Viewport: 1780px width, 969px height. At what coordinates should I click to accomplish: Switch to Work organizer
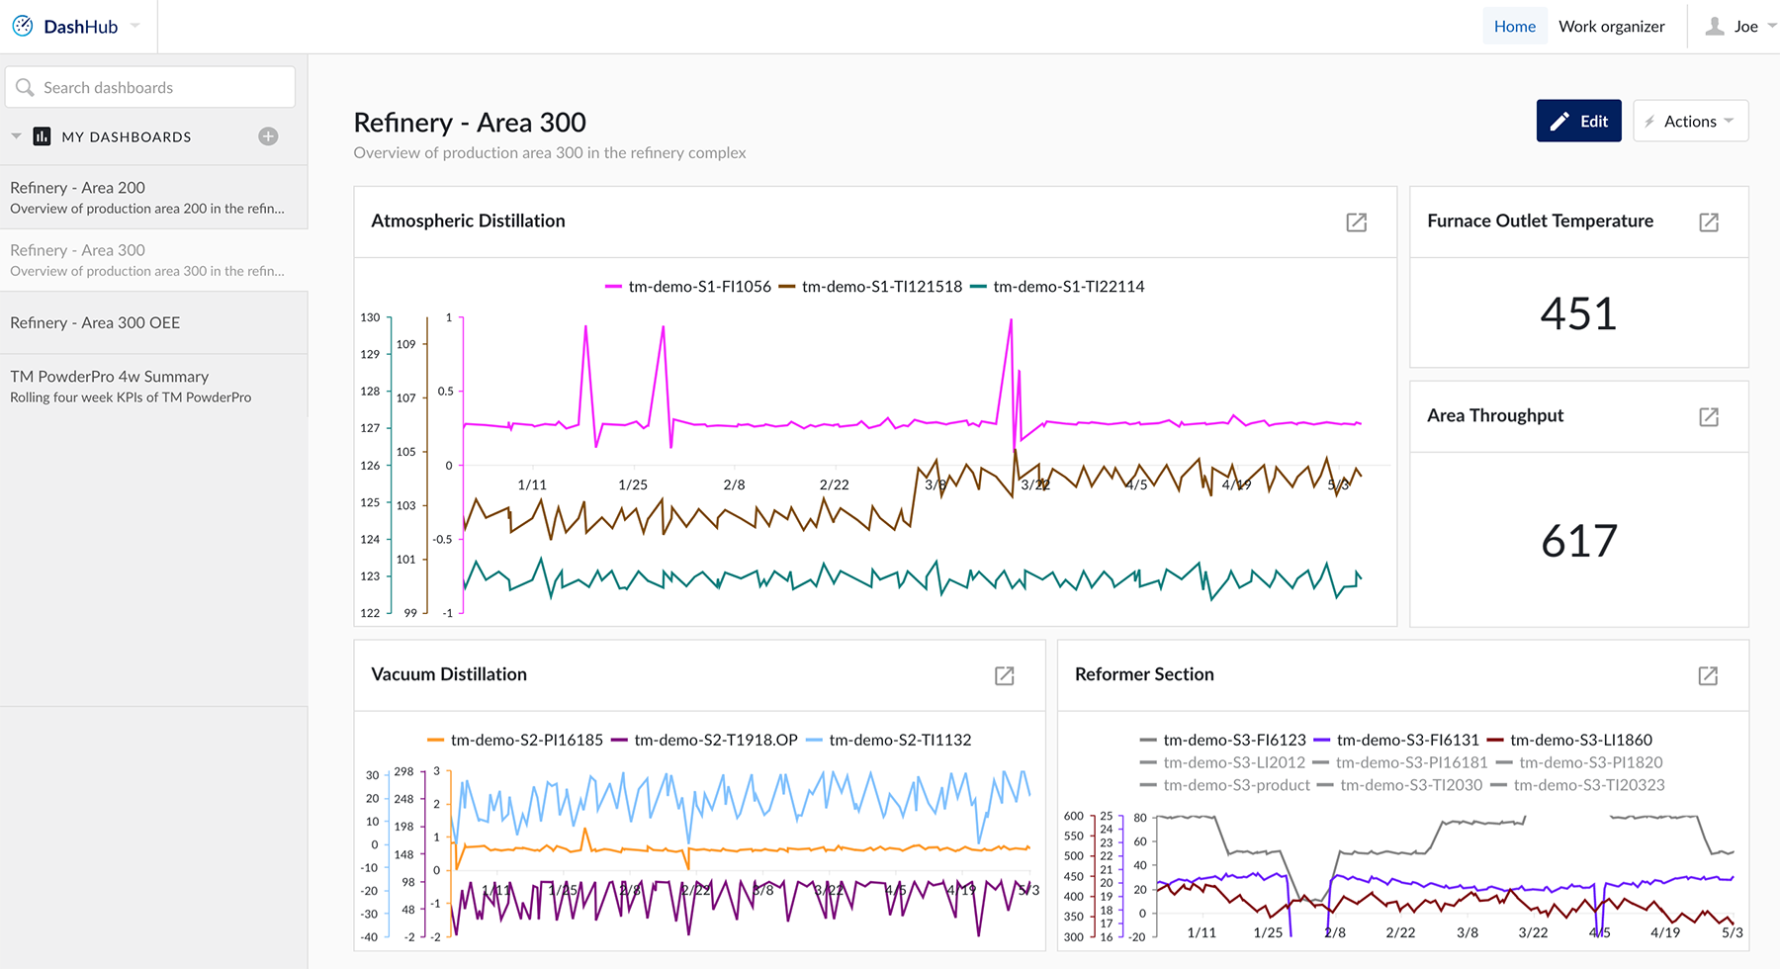pos(1611,27)
